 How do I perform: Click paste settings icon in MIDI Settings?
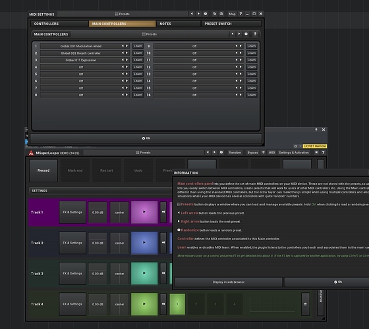[x=221, y=14]
